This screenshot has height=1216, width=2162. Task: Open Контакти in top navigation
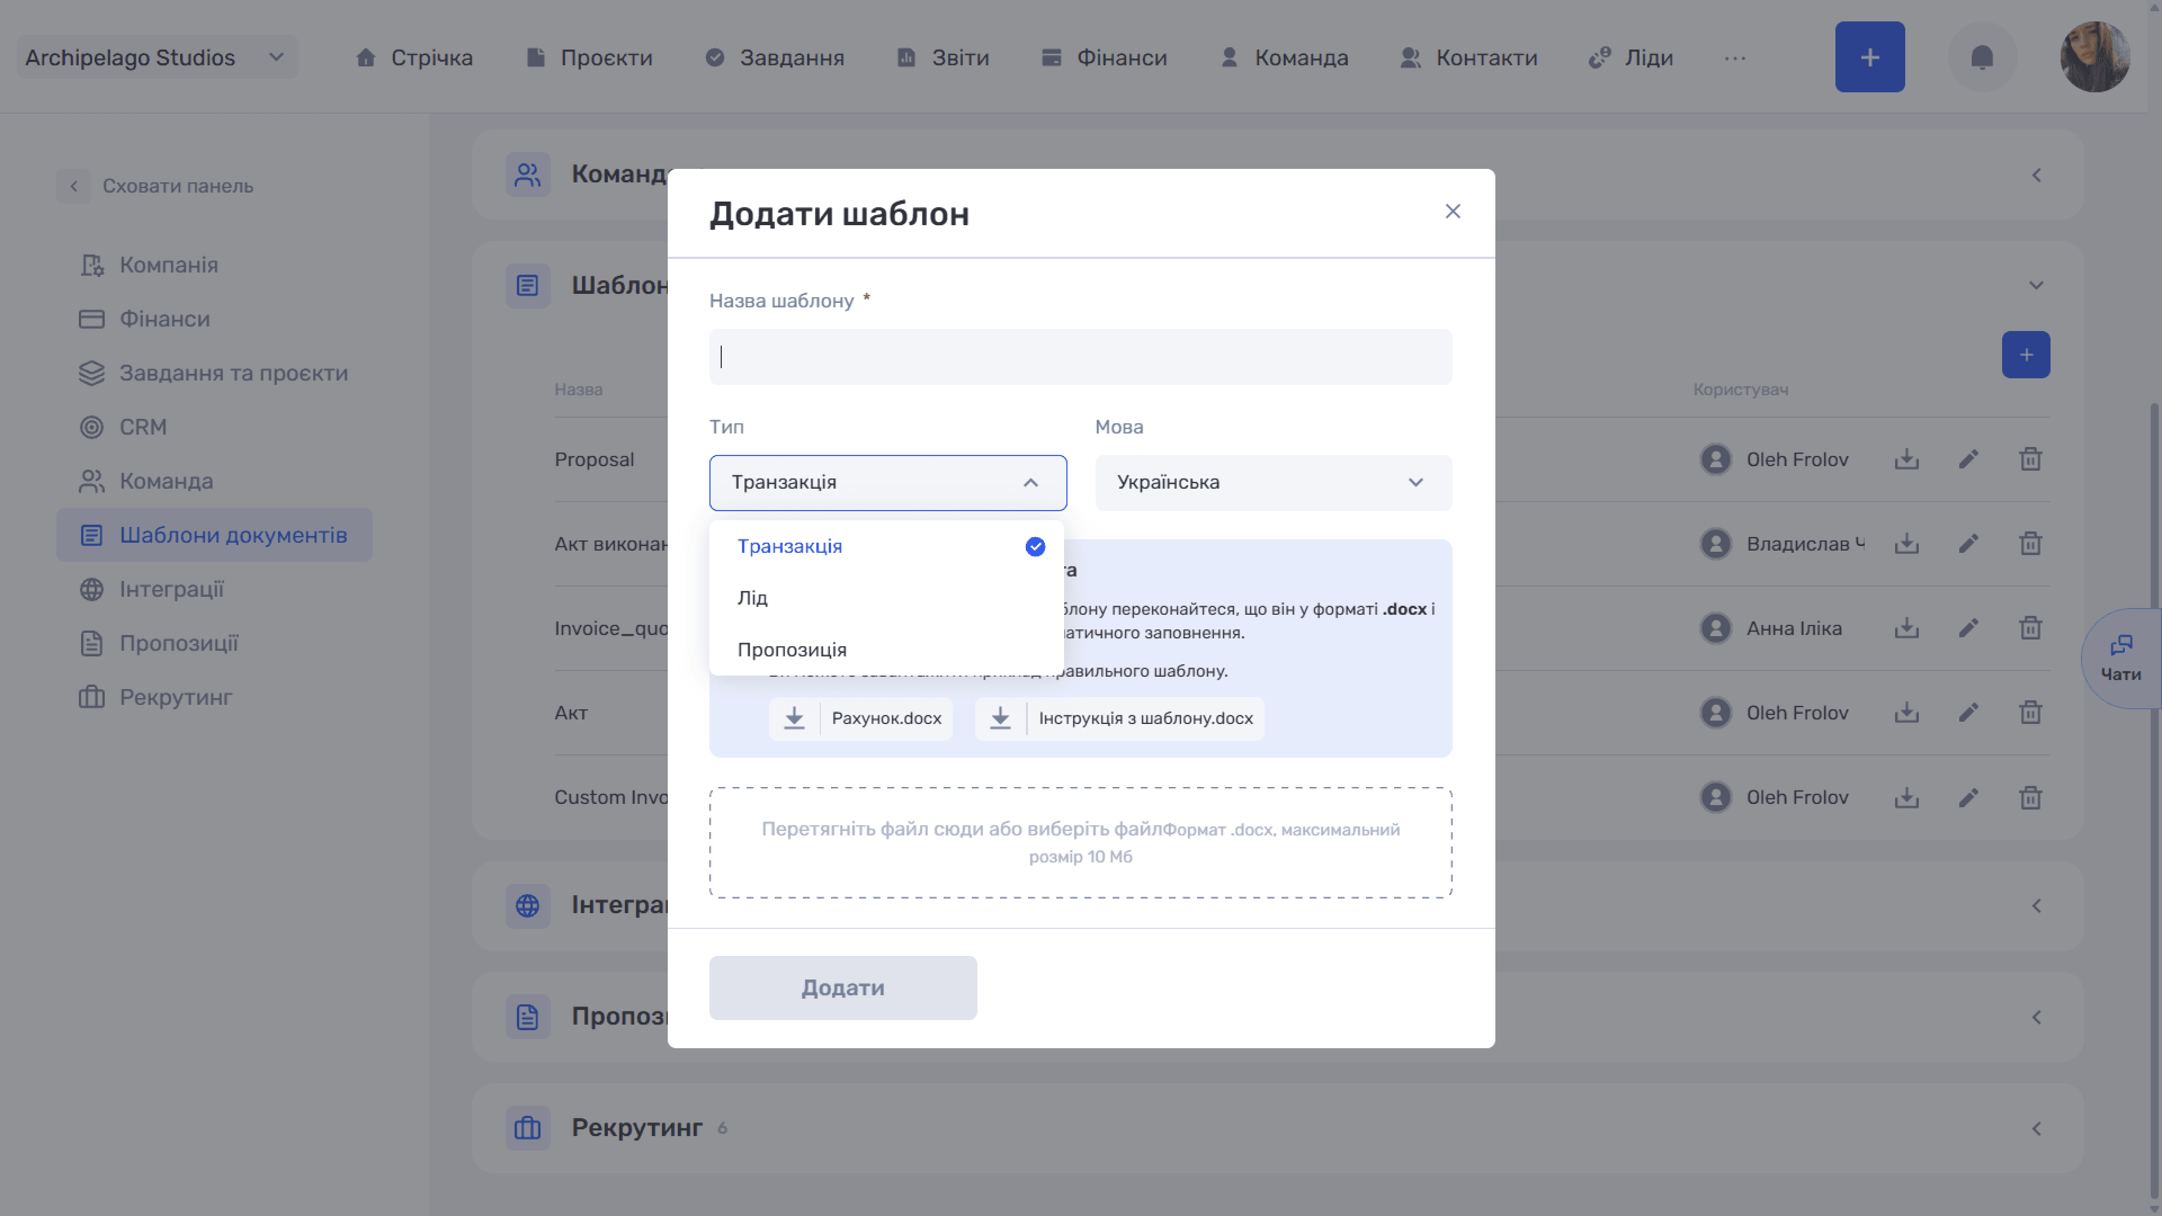coord(1469,58)
